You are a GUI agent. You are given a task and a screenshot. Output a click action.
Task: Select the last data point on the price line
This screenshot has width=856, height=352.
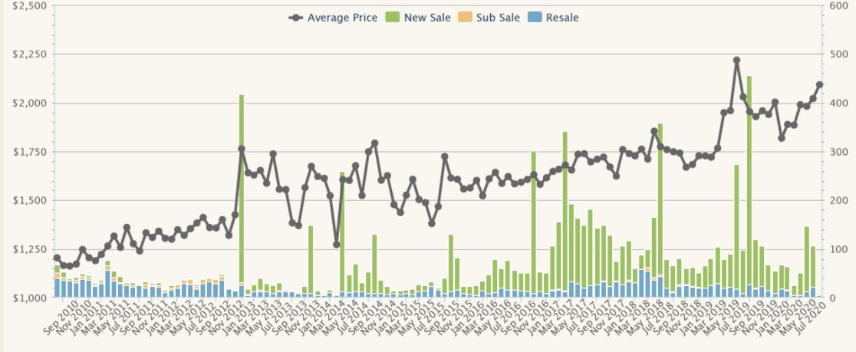[819, 85]
